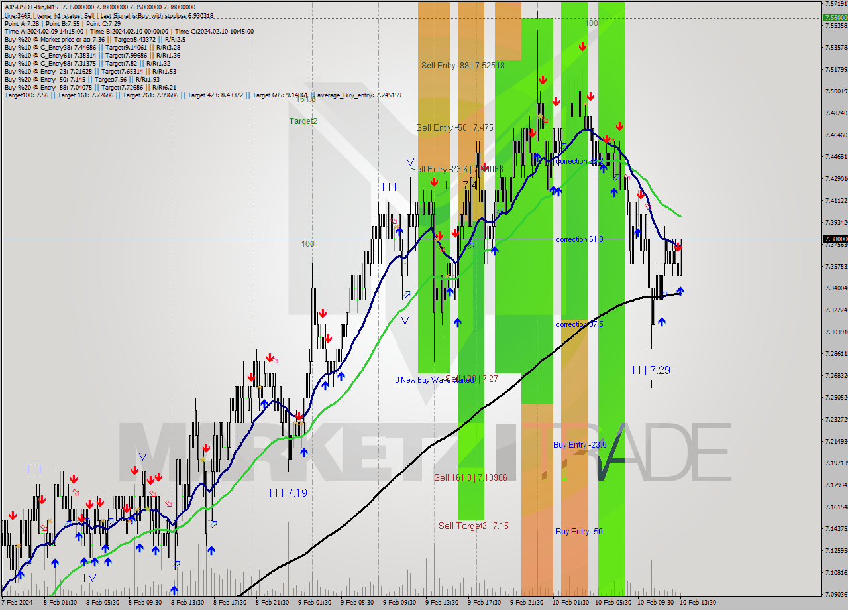Select the 'Sell Entry -50 | 7.475' label
The width and height of the screenshot is (848, 610).
point(454,127)
